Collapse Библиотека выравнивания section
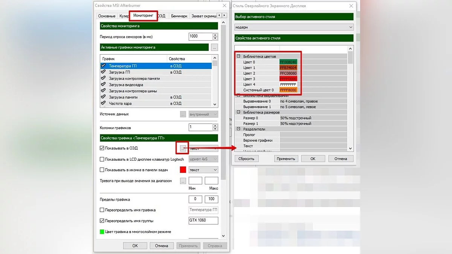452x254 pixels. [x=238, y=96]
